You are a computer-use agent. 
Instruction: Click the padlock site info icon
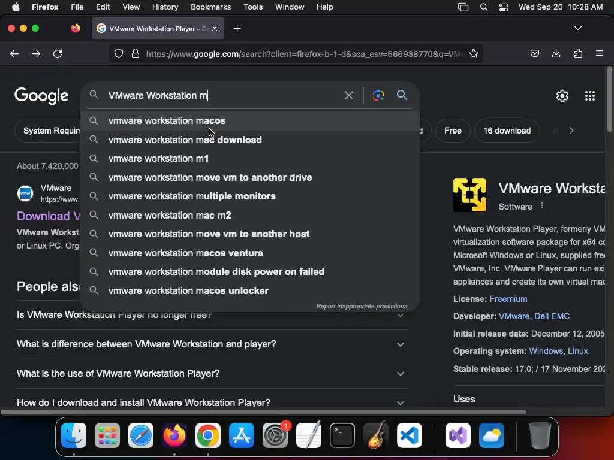(136, 53)
